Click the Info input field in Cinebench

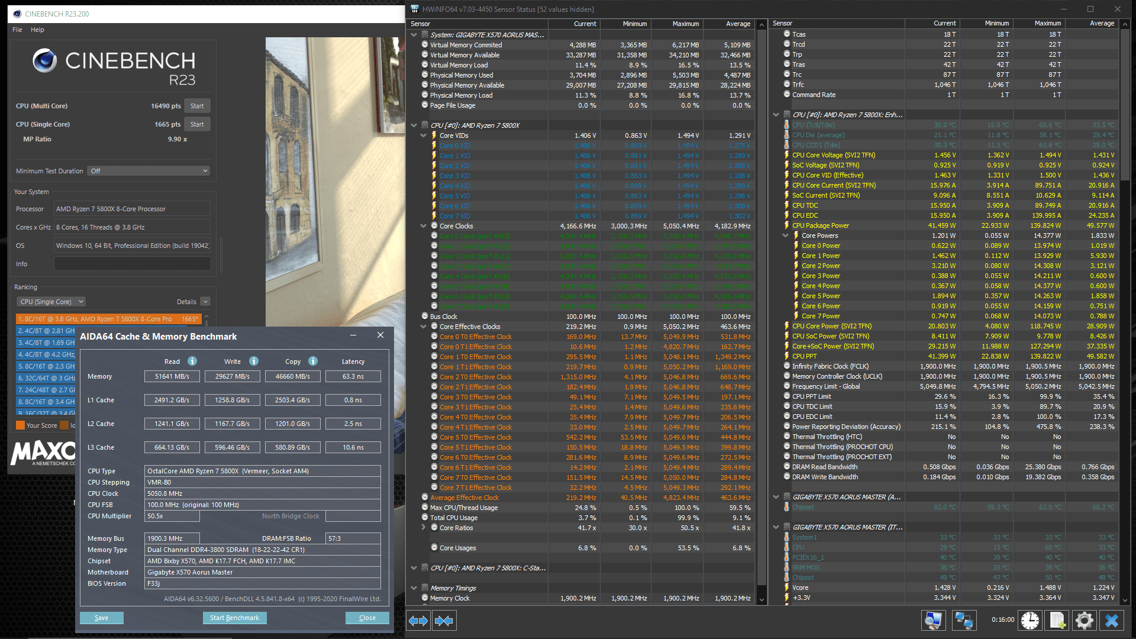pos(133,264)
